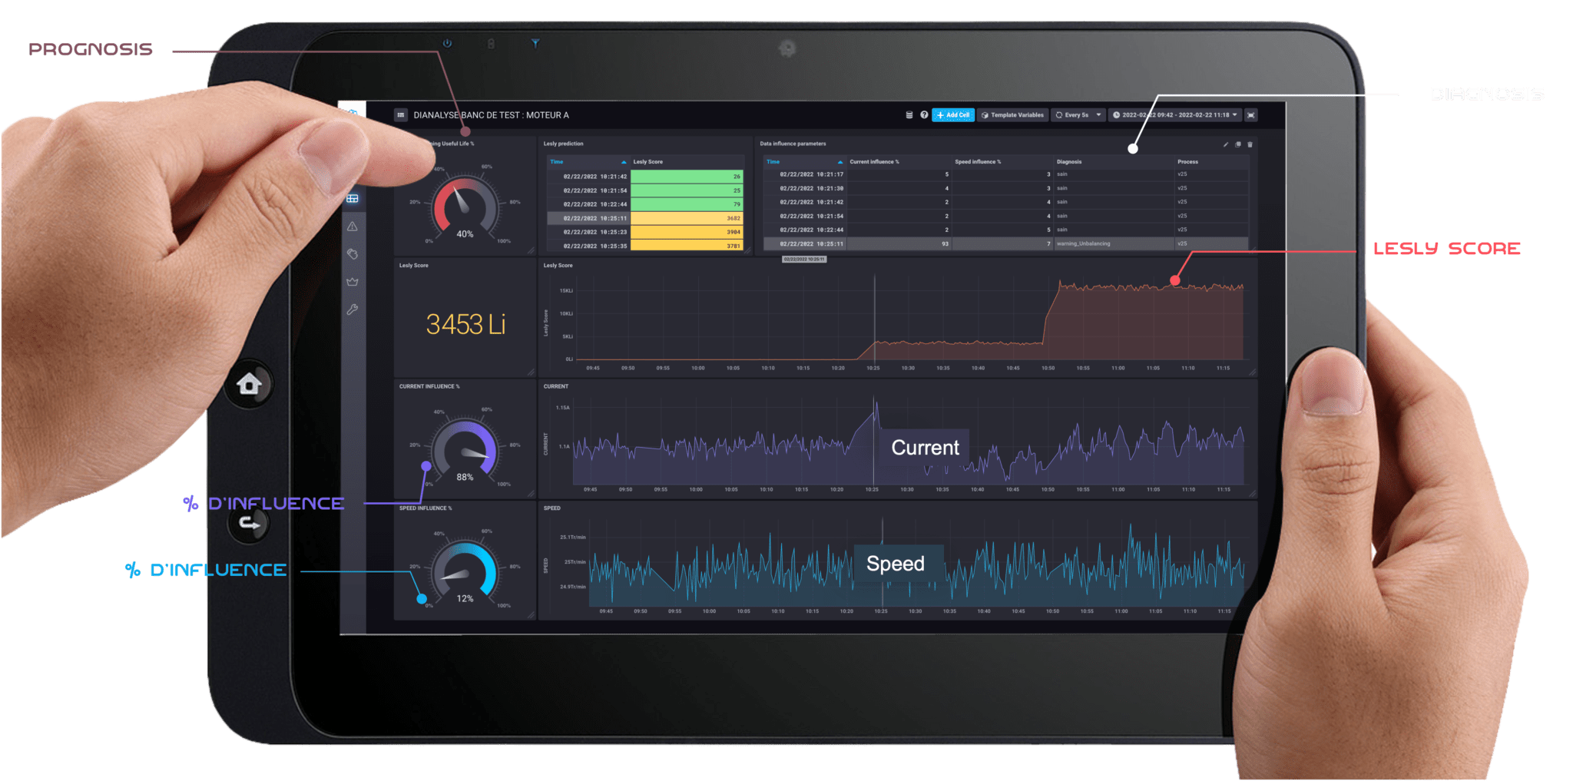Click the help question mark icon
This screenshot has height=781, width=1573.
pyautogui.click(x=924, y=115)
